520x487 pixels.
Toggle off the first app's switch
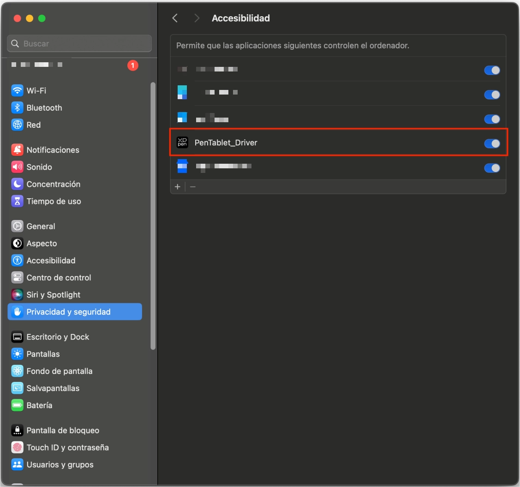pos(492,70)
